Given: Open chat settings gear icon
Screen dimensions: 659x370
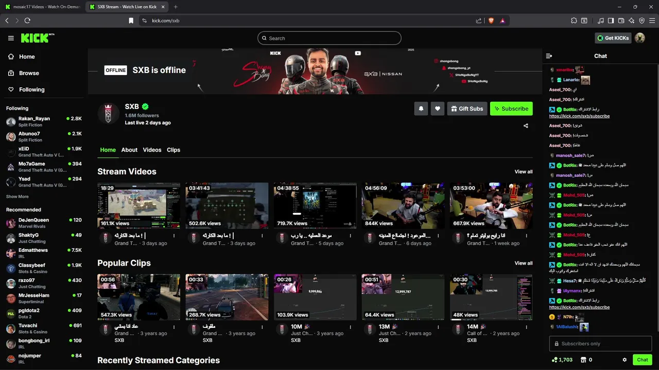Looking at the screenshot, I should point(625,360).
